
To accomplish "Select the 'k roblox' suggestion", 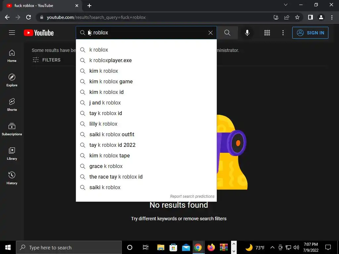I will [x=146, y=50].
